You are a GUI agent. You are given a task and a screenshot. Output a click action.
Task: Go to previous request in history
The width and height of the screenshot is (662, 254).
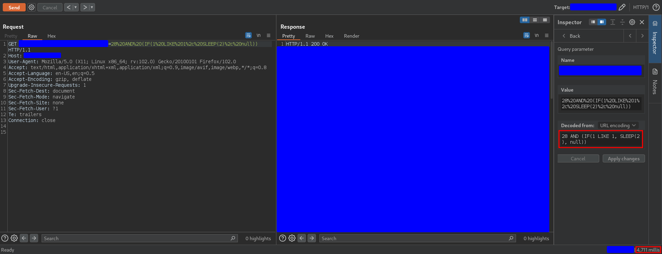[69, 7]
